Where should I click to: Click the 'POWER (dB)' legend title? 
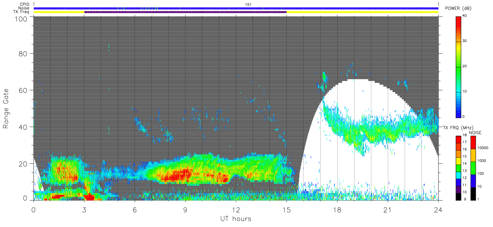click(458, 8)
